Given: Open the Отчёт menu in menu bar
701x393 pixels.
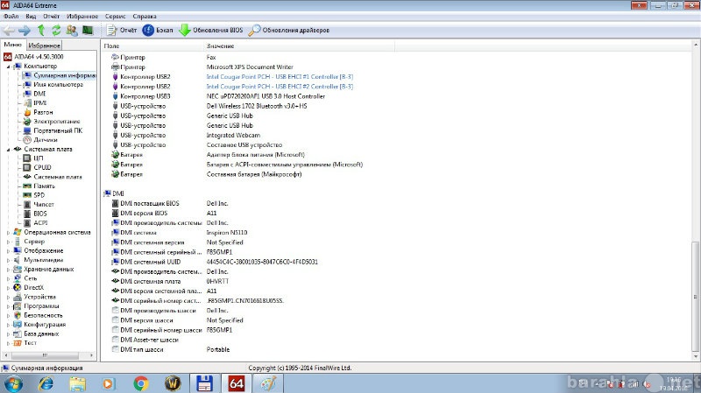Looking at the screenshot, I should pyautogui.click(x=52, y=16).
